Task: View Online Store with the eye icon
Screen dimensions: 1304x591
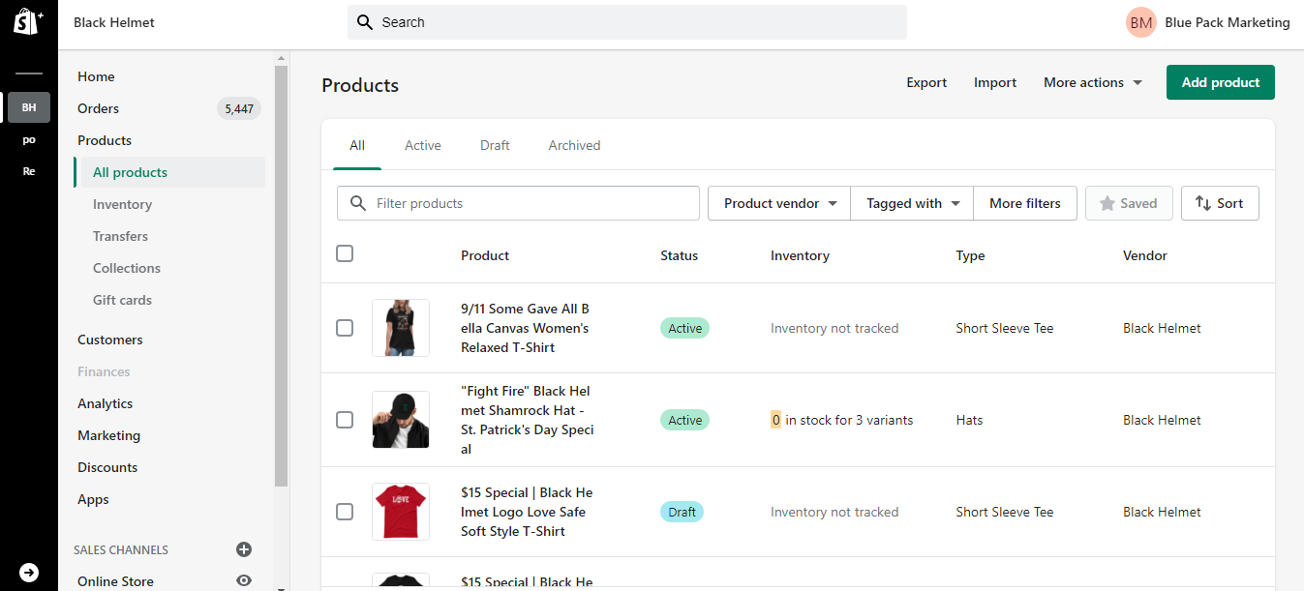Action: 244,581
